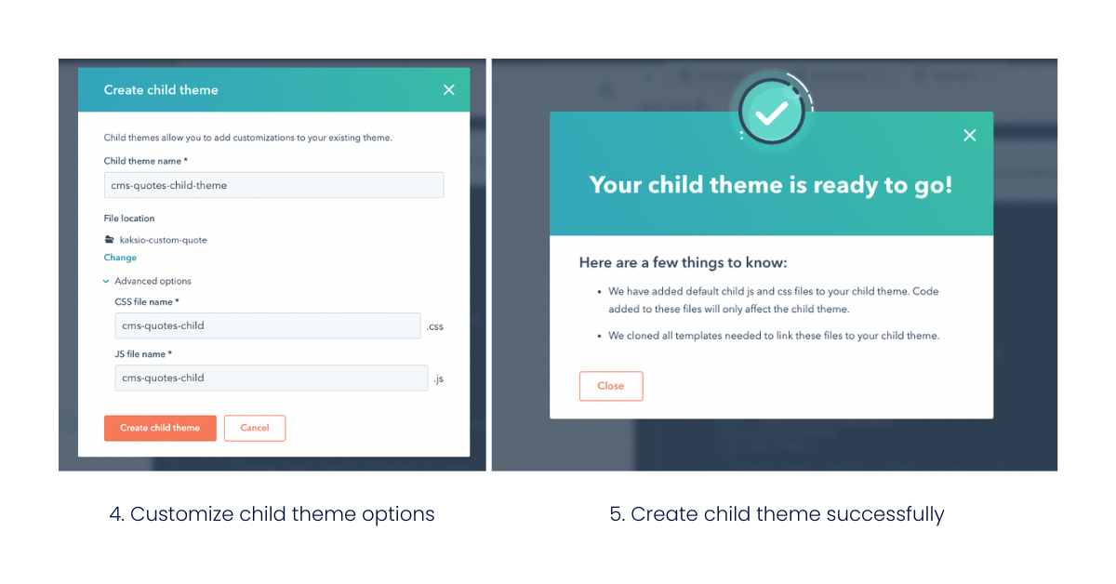Viewport: 1116px width, 584px height.
Task: Close the Create child theme dialog
Action: [x=449, y=90]
